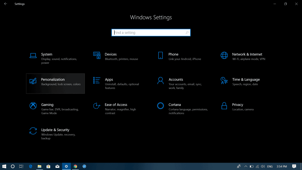The image size is (302, 170).
Task: Click the Network & Internet globe icon
Action: coord(224,55)
